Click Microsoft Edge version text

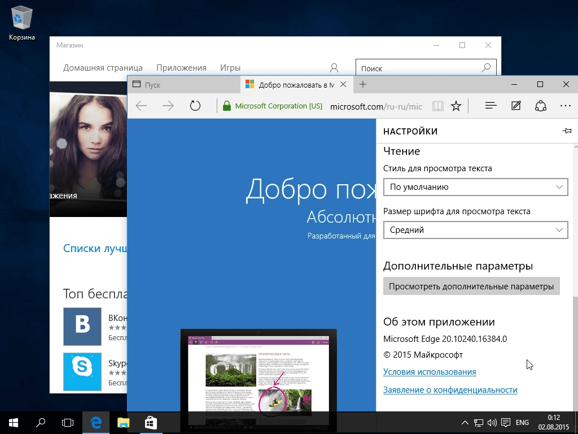click(445, 339)
